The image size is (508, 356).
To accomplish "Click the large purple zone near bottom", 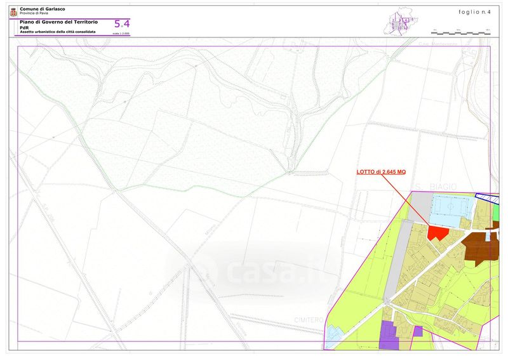I will [387, 336].
